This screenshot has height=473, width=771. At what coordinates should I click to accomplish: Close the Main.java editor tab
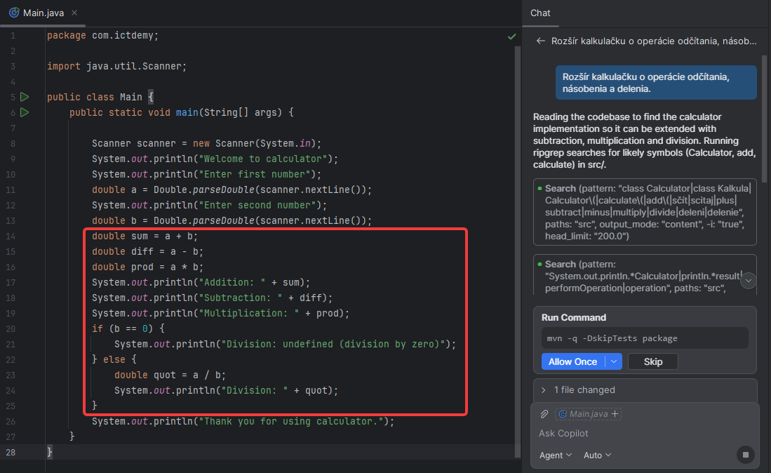pyautogui.click(x=74, y=13)
